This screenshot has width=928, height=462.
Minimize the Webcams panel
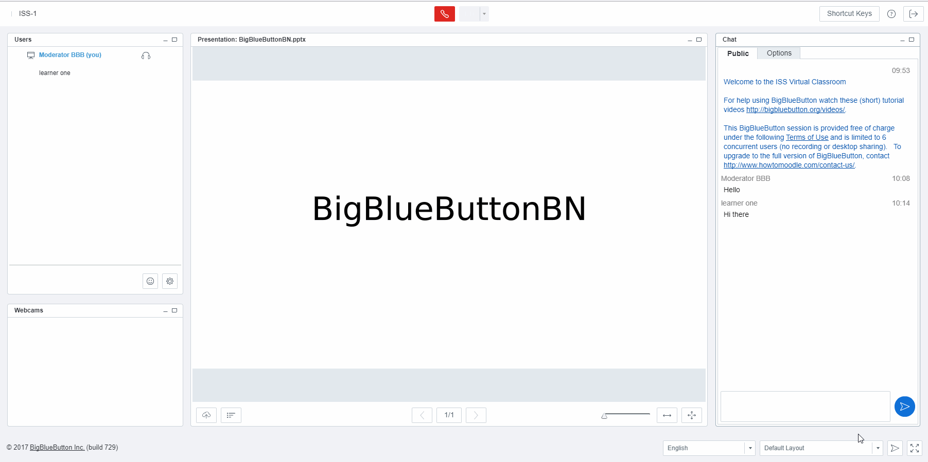tap(165, 310)
